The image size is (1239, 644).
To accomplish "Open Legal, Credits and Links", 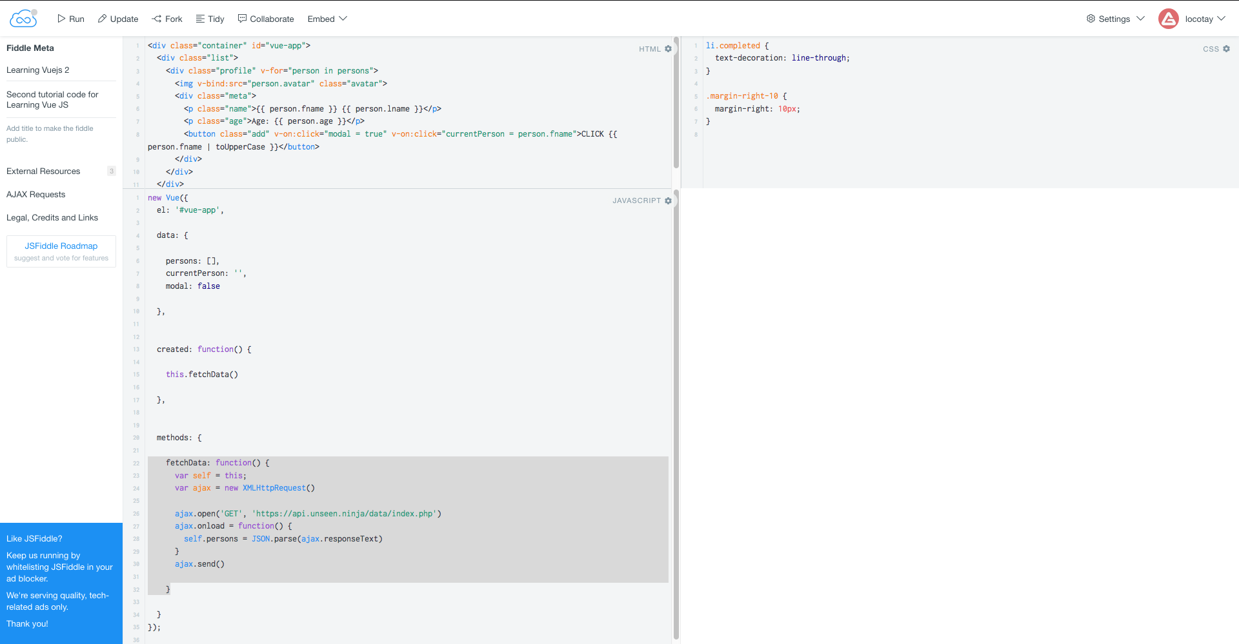I will tap(52, 217).
